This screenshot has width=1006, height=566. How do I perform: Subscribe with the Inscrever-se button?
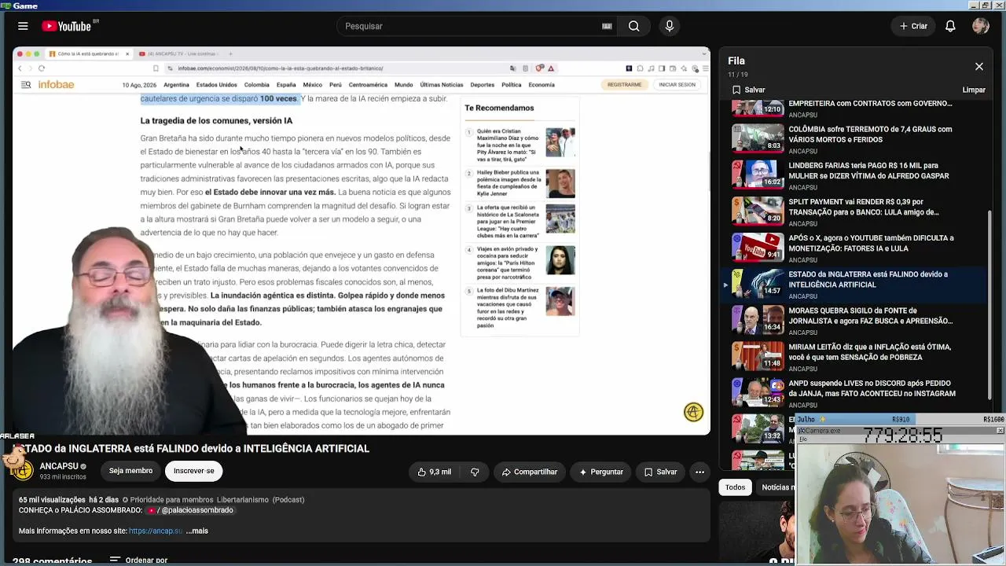(193, 471)
